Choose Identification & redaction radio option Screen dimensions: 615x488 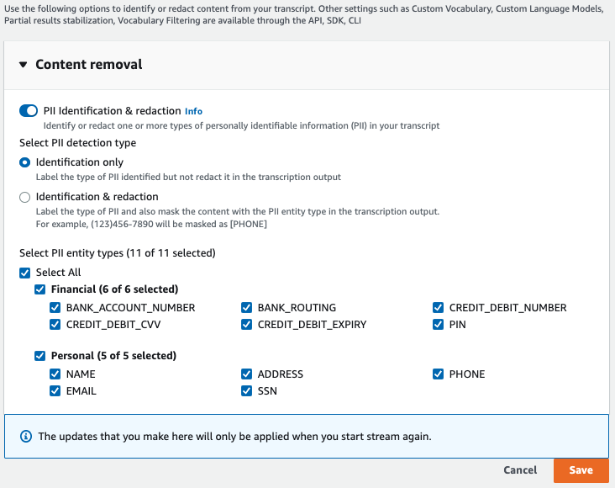pyautogui.click(x=25, y=197)
